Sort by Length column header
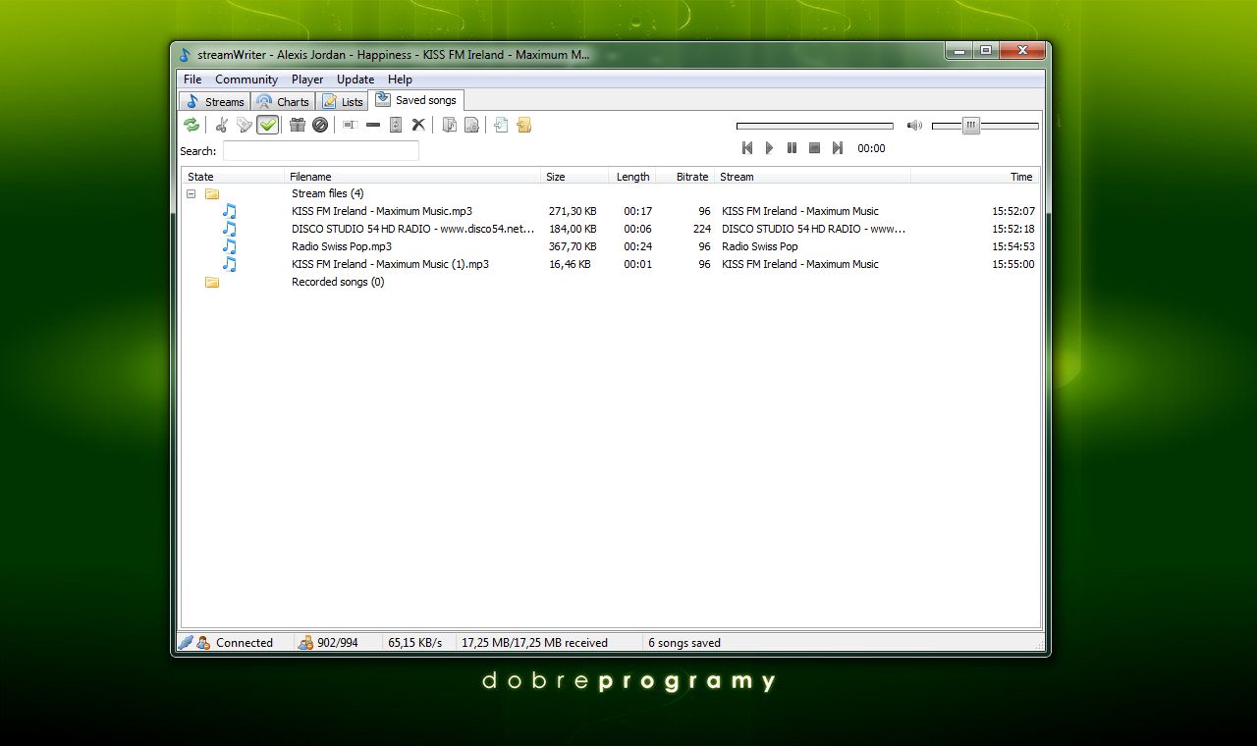Screen dimensions: 1257x746 point(631,177)
